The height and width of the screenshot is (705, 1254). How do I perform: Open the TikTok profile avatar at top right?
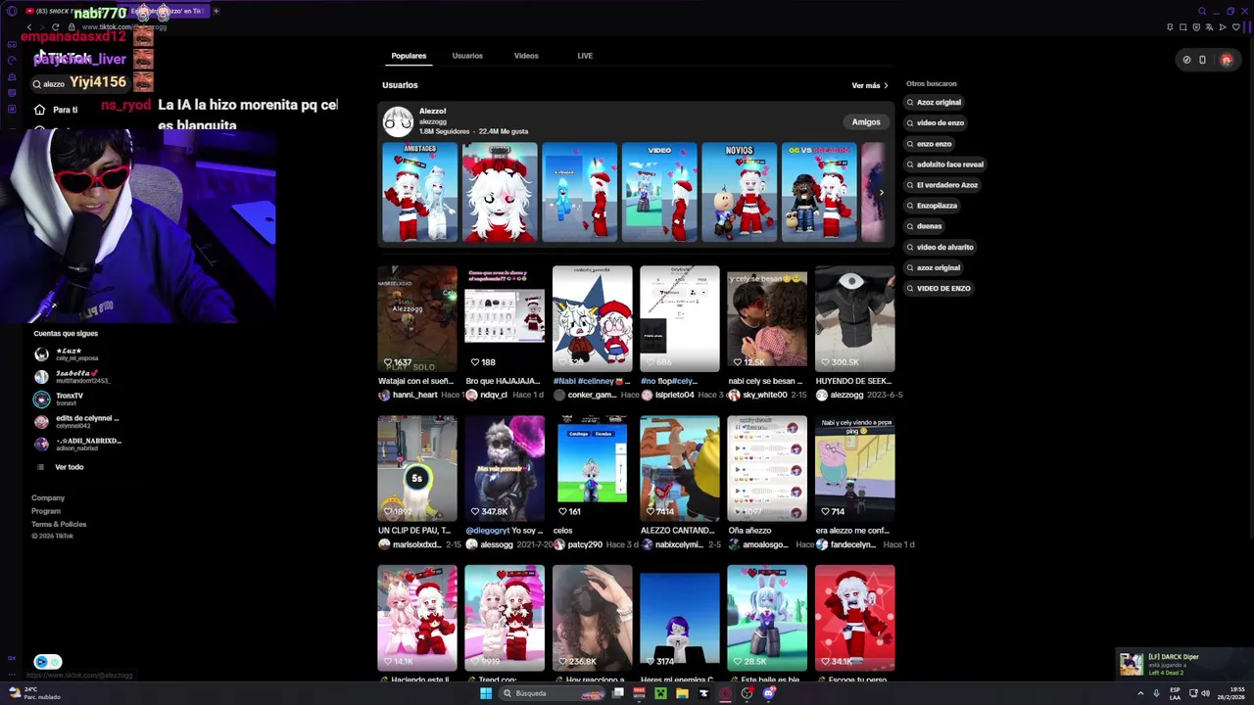coord(1226,60)
